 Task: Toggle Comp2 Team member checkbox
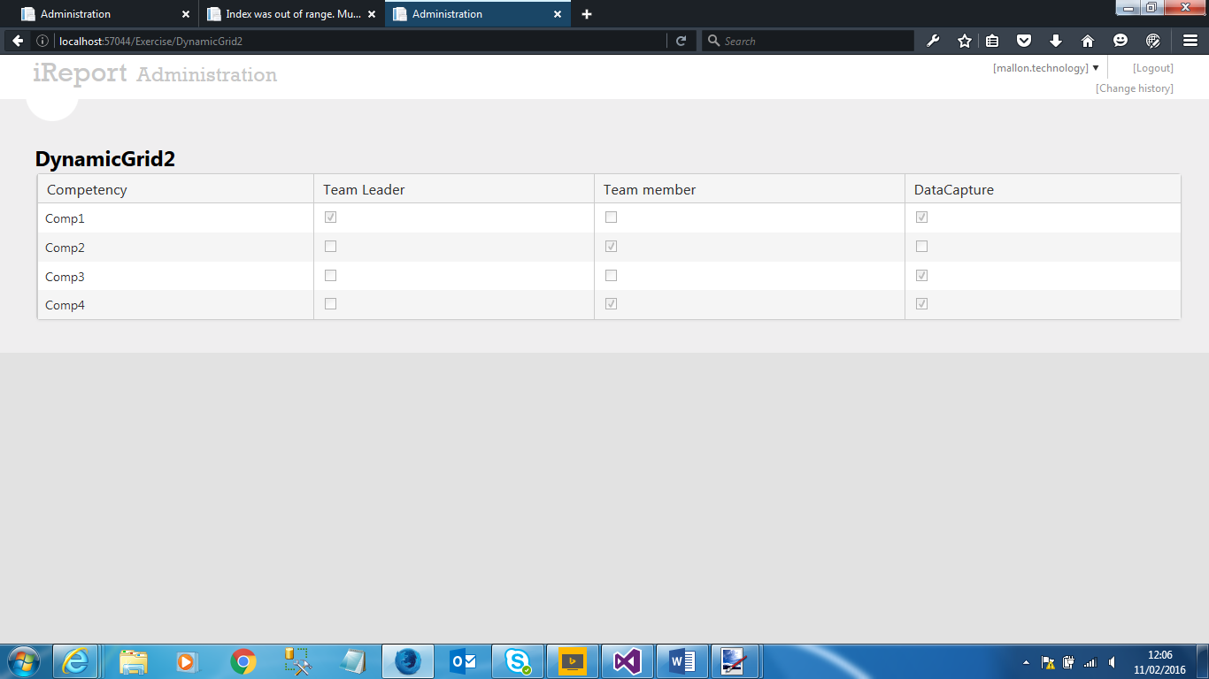pos(611,246)
